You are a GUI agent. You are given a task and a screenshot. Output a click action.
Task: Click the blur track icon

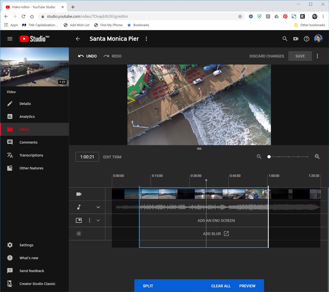pyautogui.click(x=79, y=233)
